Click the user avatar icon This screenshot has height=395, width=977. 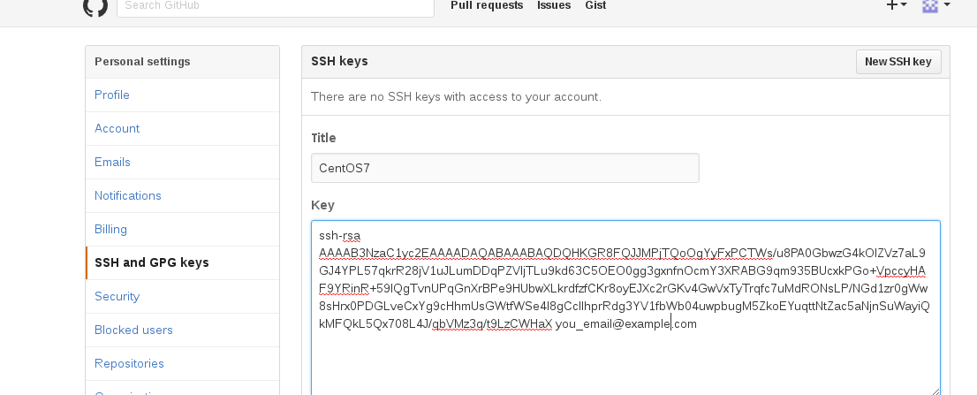[x=929, y=5]
